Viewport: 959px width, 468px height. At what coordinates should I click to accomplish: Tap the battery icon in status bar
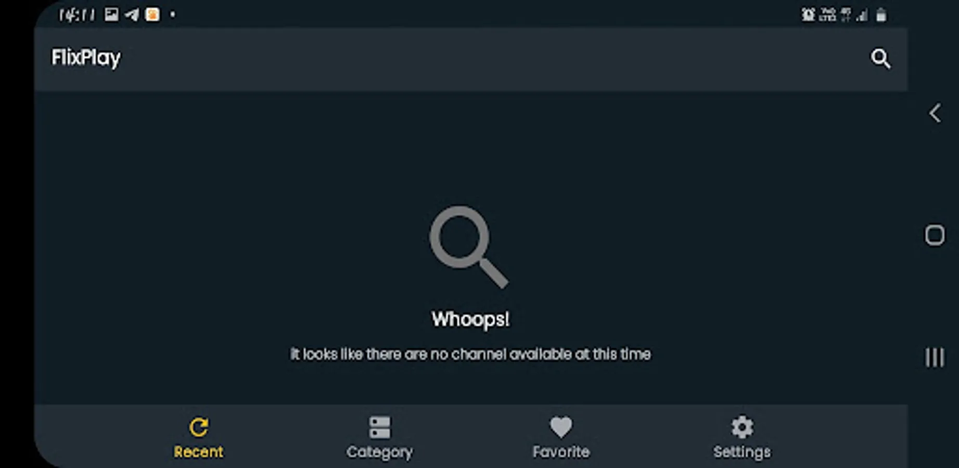pos(881,15)
